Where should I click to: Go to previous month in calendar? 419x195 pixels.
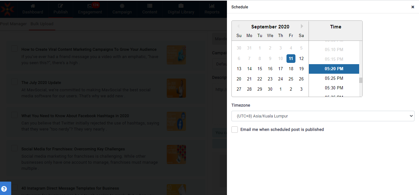click(x=238, y=26)
